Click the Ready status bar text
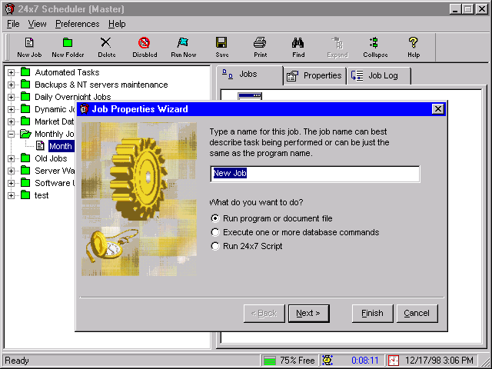 (17, 361)
